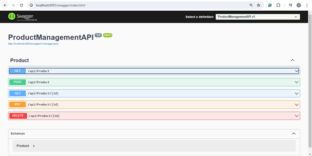Viewport: 312px width, 156px height.
Task: Expand the PUT /api/Product/{id} chevron
Action: 297,104
